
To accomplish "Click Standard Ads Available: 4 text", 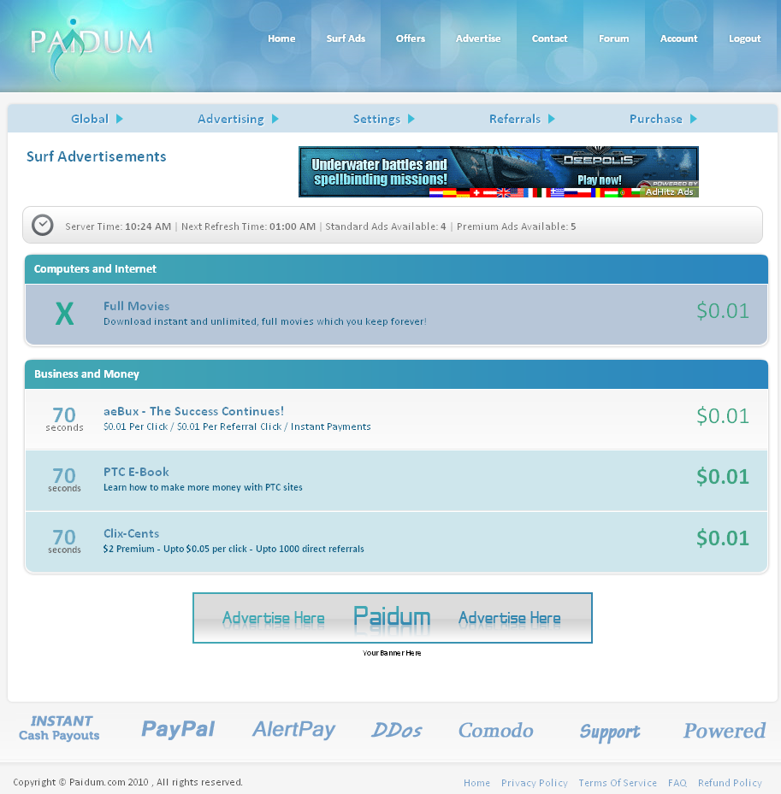I will pyautogui.click(x=386, y=226).
